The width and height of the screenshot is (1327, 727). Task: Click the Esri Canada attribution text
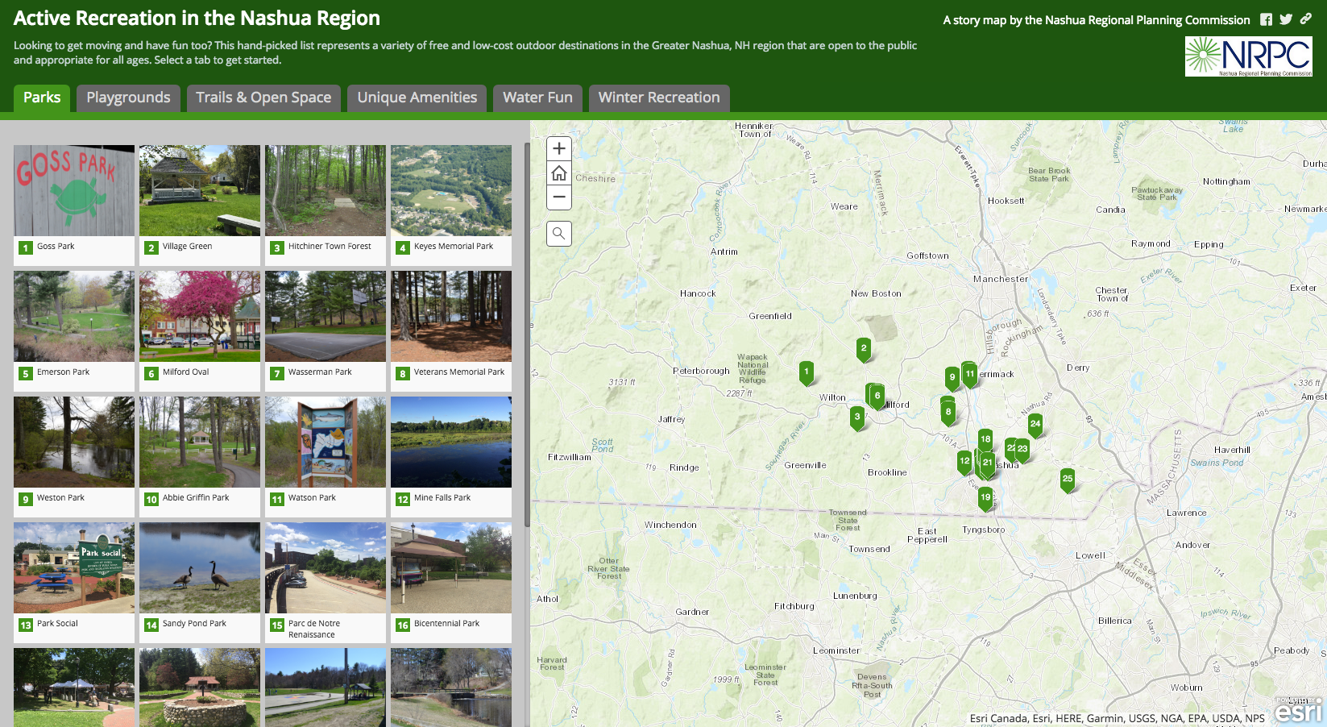(x=1118, y=718)
